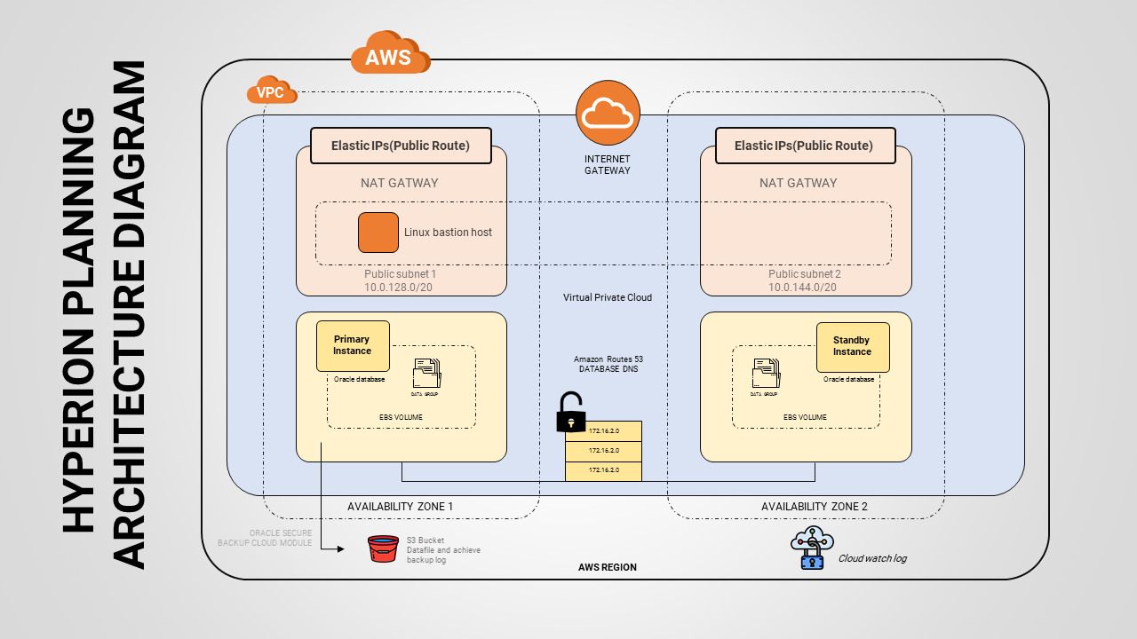Select the Public subnet 1 10.0.128.0/20 text
The width and height of the screenshot is (1137, 639).
coord(400,281)
